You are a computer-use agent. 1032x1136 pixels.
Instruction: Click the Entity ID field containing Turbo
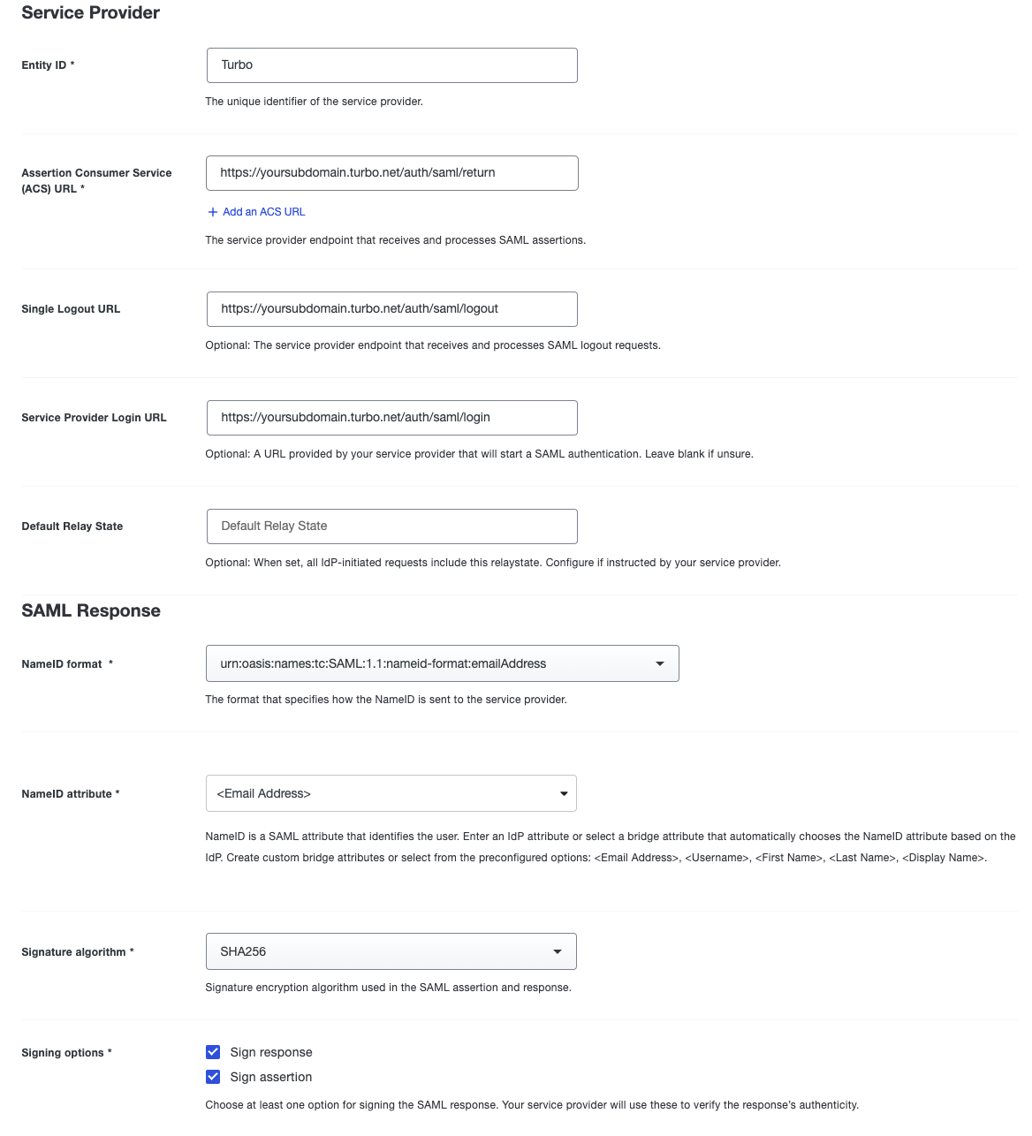391,64
